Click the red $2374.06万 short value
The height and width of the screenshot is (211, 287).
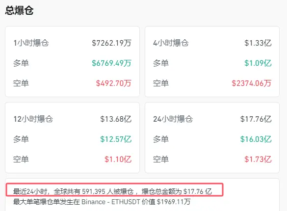[x=252, y=83]
